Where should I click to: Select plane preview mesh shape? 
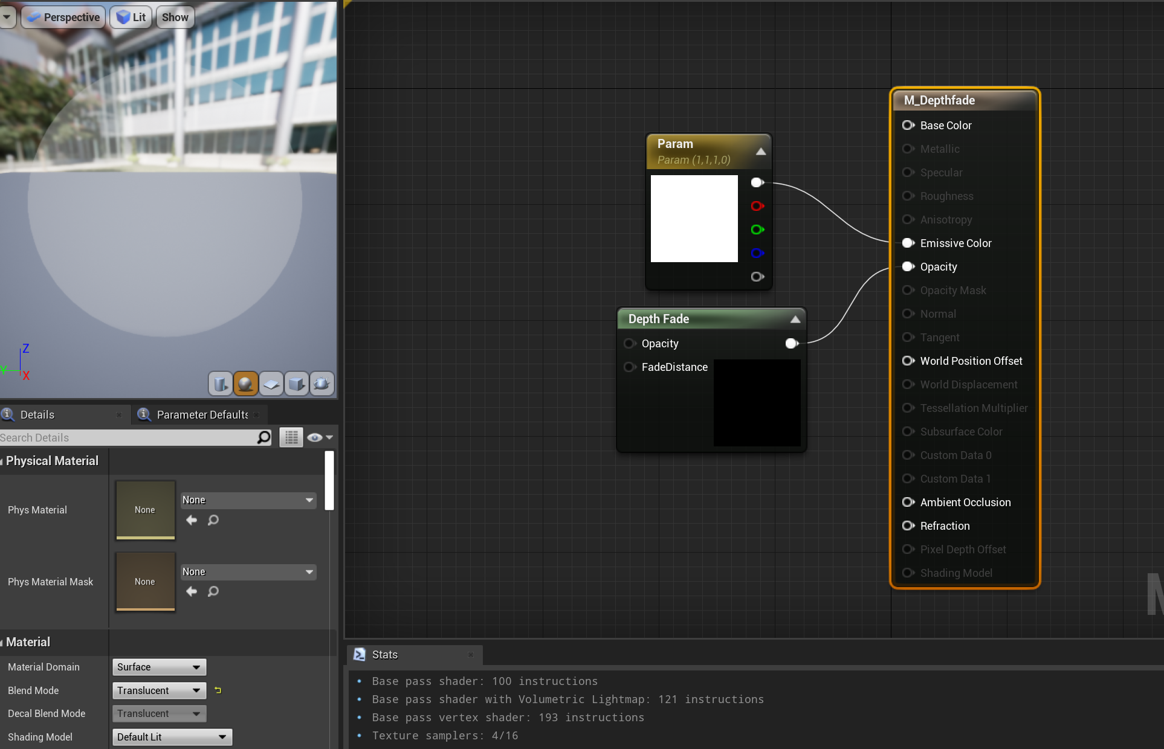tap(271, 384)
